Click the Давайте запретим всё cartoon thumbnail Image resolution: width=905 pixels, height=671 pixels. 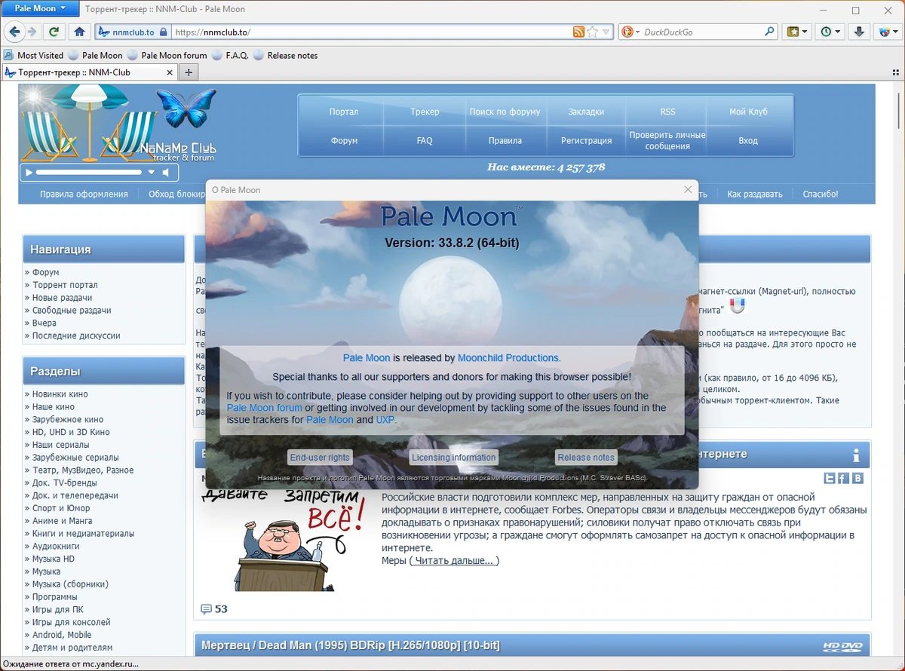[283, 541]
